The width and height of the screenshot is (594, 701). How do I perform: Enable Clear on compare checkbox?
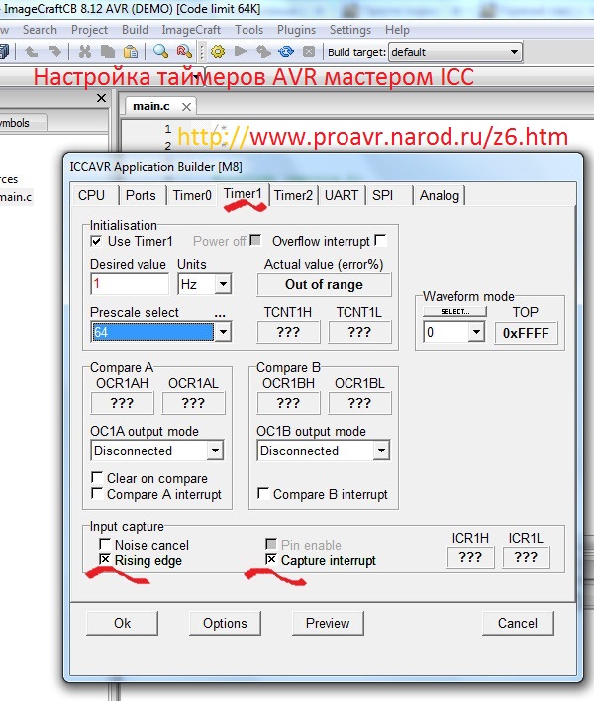click(97, 477)
